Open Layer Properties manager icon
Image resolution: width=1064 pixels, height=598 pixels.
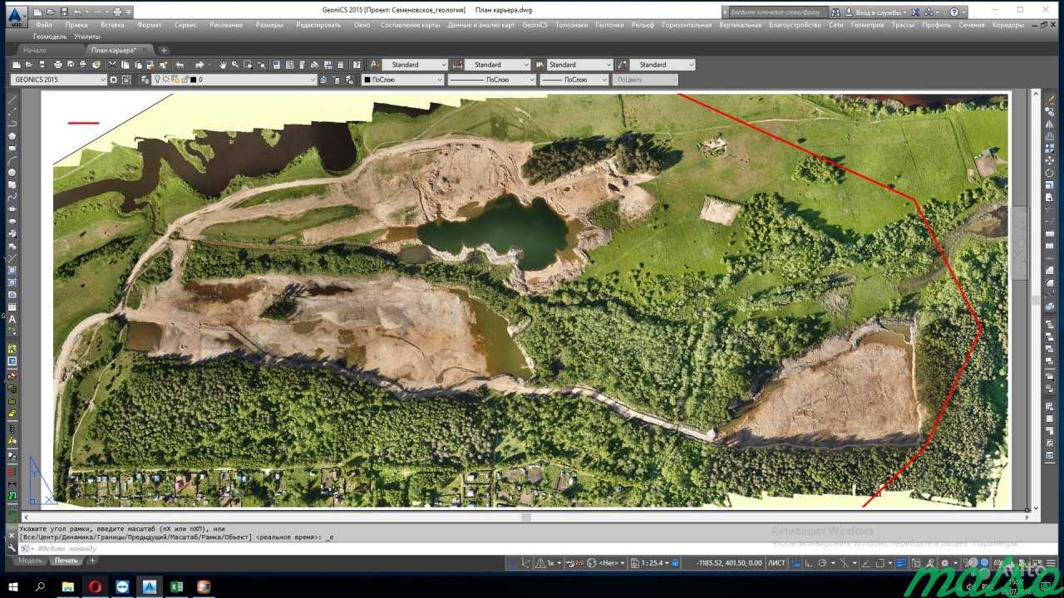click(145, 80)
